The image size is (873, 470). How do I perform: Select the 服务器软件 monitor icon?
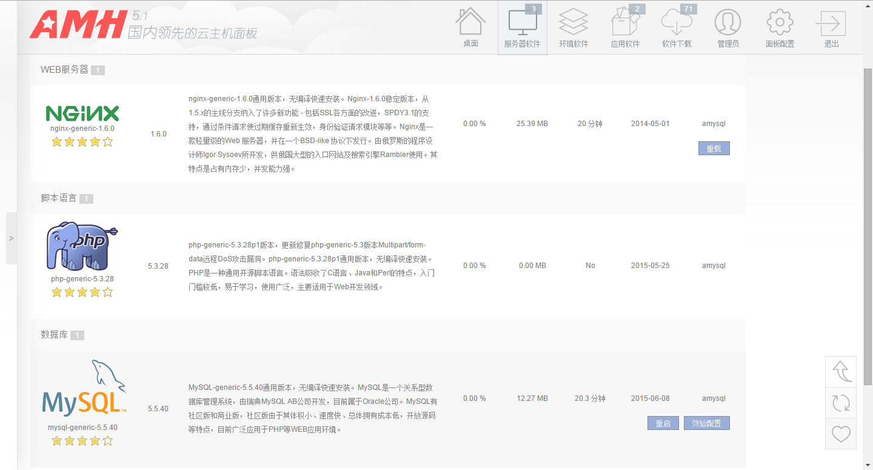pos(522,23)
